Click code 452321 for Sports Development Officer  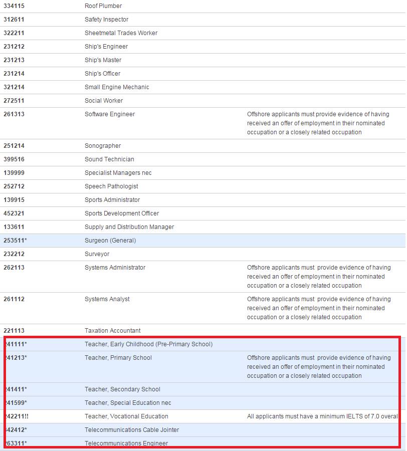[14, 213]
